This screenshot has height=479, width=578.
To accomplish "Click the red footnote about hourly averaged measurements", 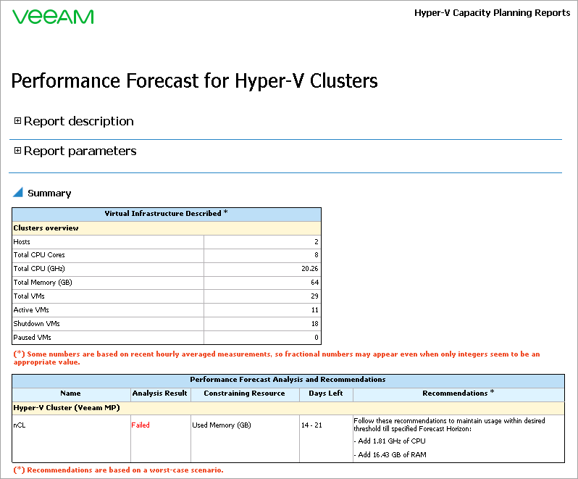I will [277, 358].
